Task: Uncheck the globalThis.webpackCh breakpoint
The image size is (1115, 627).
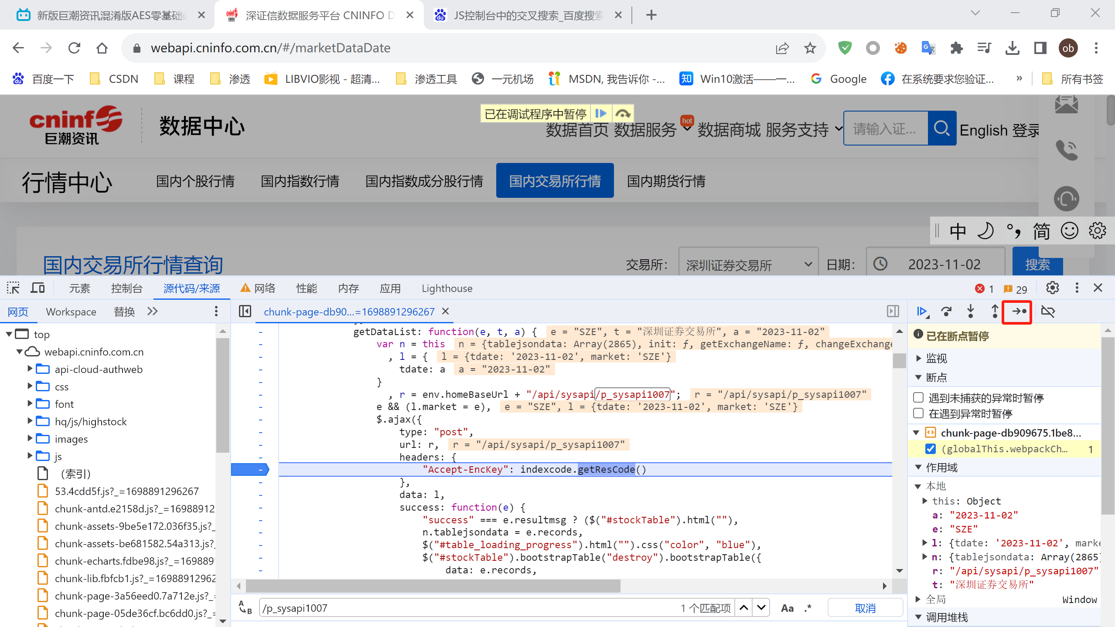Action: pos(930,449)
